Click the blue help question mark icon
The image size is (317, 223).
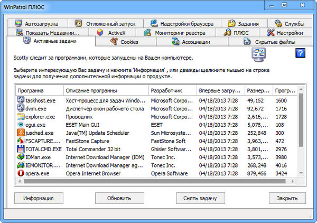click(301, 53)
